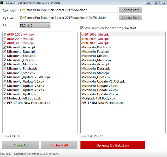The height and width of the screenshot is (157, 167).
Task: Click the DpFileList path input field
Action: (x=68, y=18)
